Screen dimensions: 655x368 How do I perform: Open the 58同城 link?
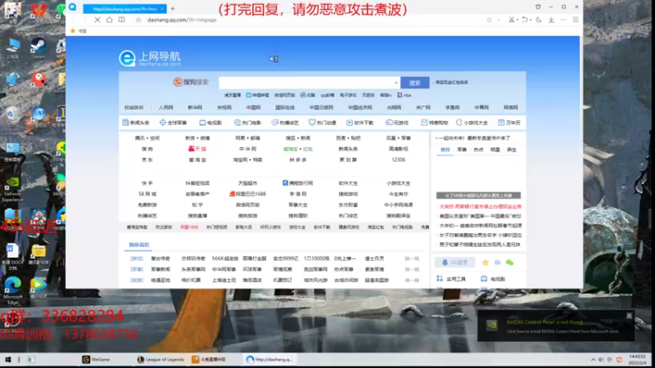[x=147, y=194]
